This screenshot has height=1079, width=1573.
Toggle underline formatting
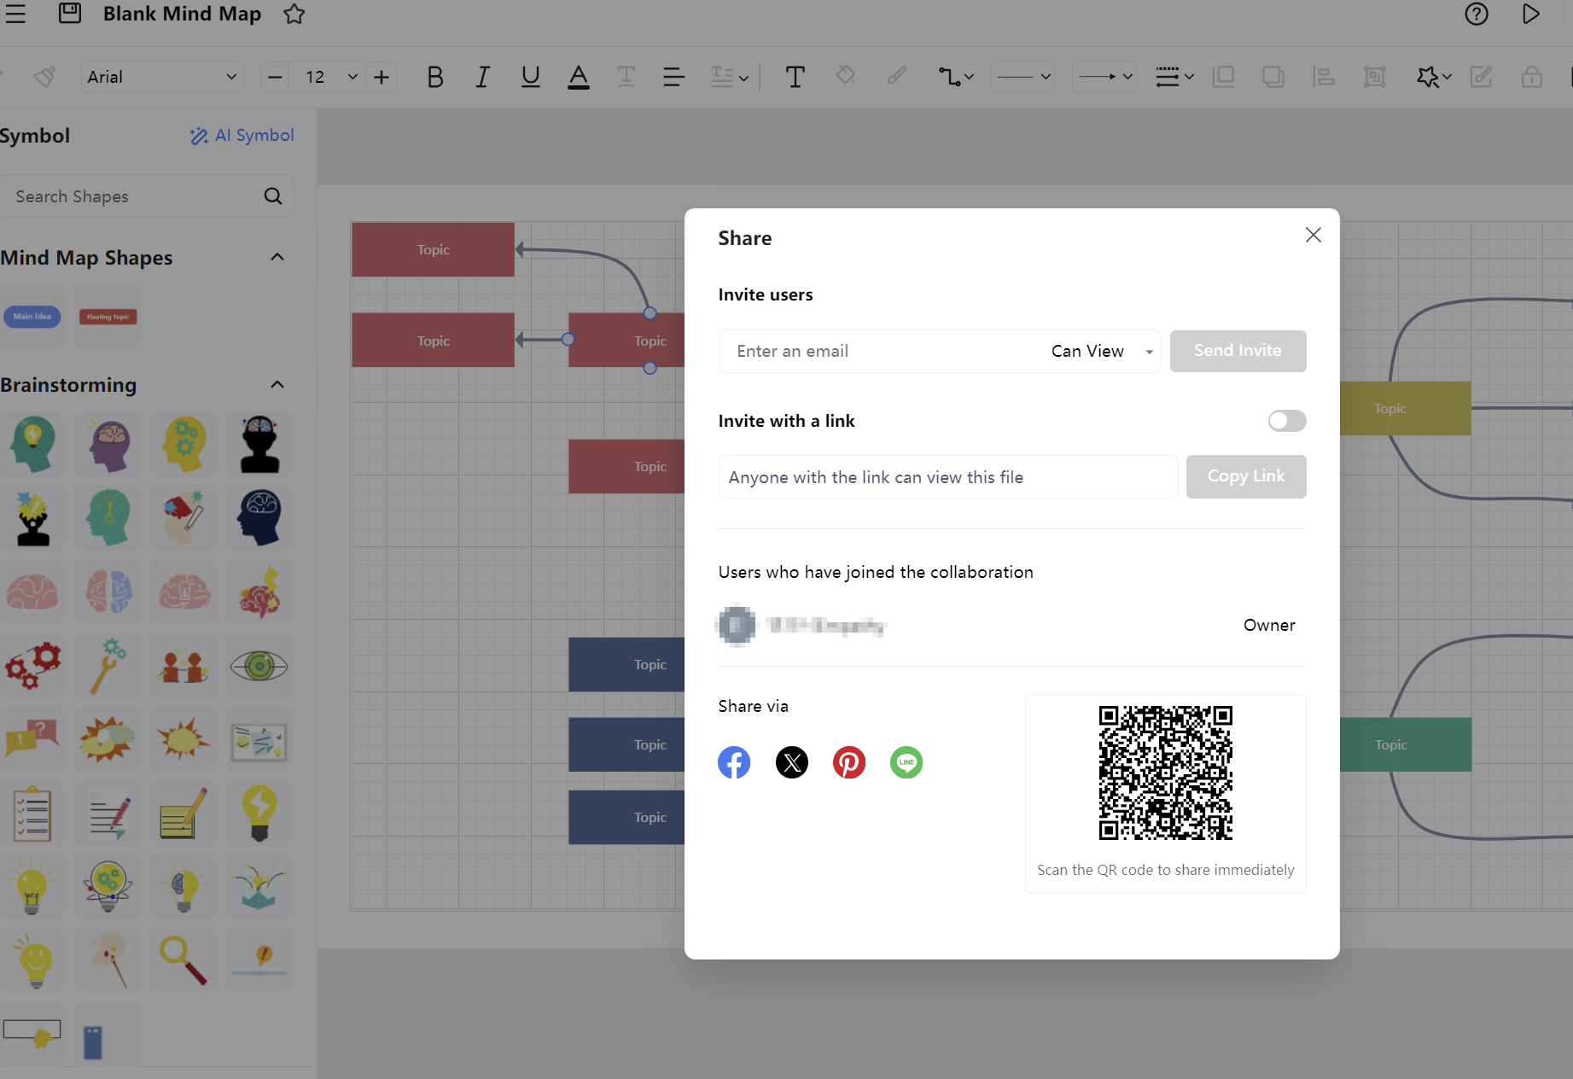tap(531, 77)
